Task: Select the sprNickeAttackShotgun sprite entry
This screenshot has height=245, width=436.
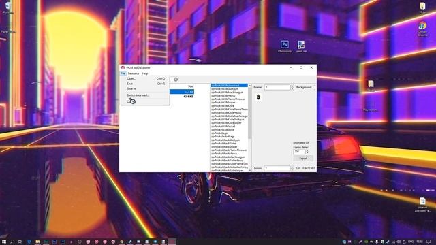Action: click(229, 140)
